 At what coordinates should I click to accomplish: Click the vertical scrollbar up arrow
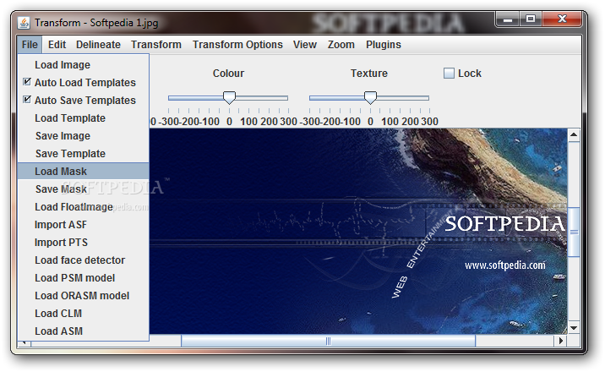click(574, 135)
